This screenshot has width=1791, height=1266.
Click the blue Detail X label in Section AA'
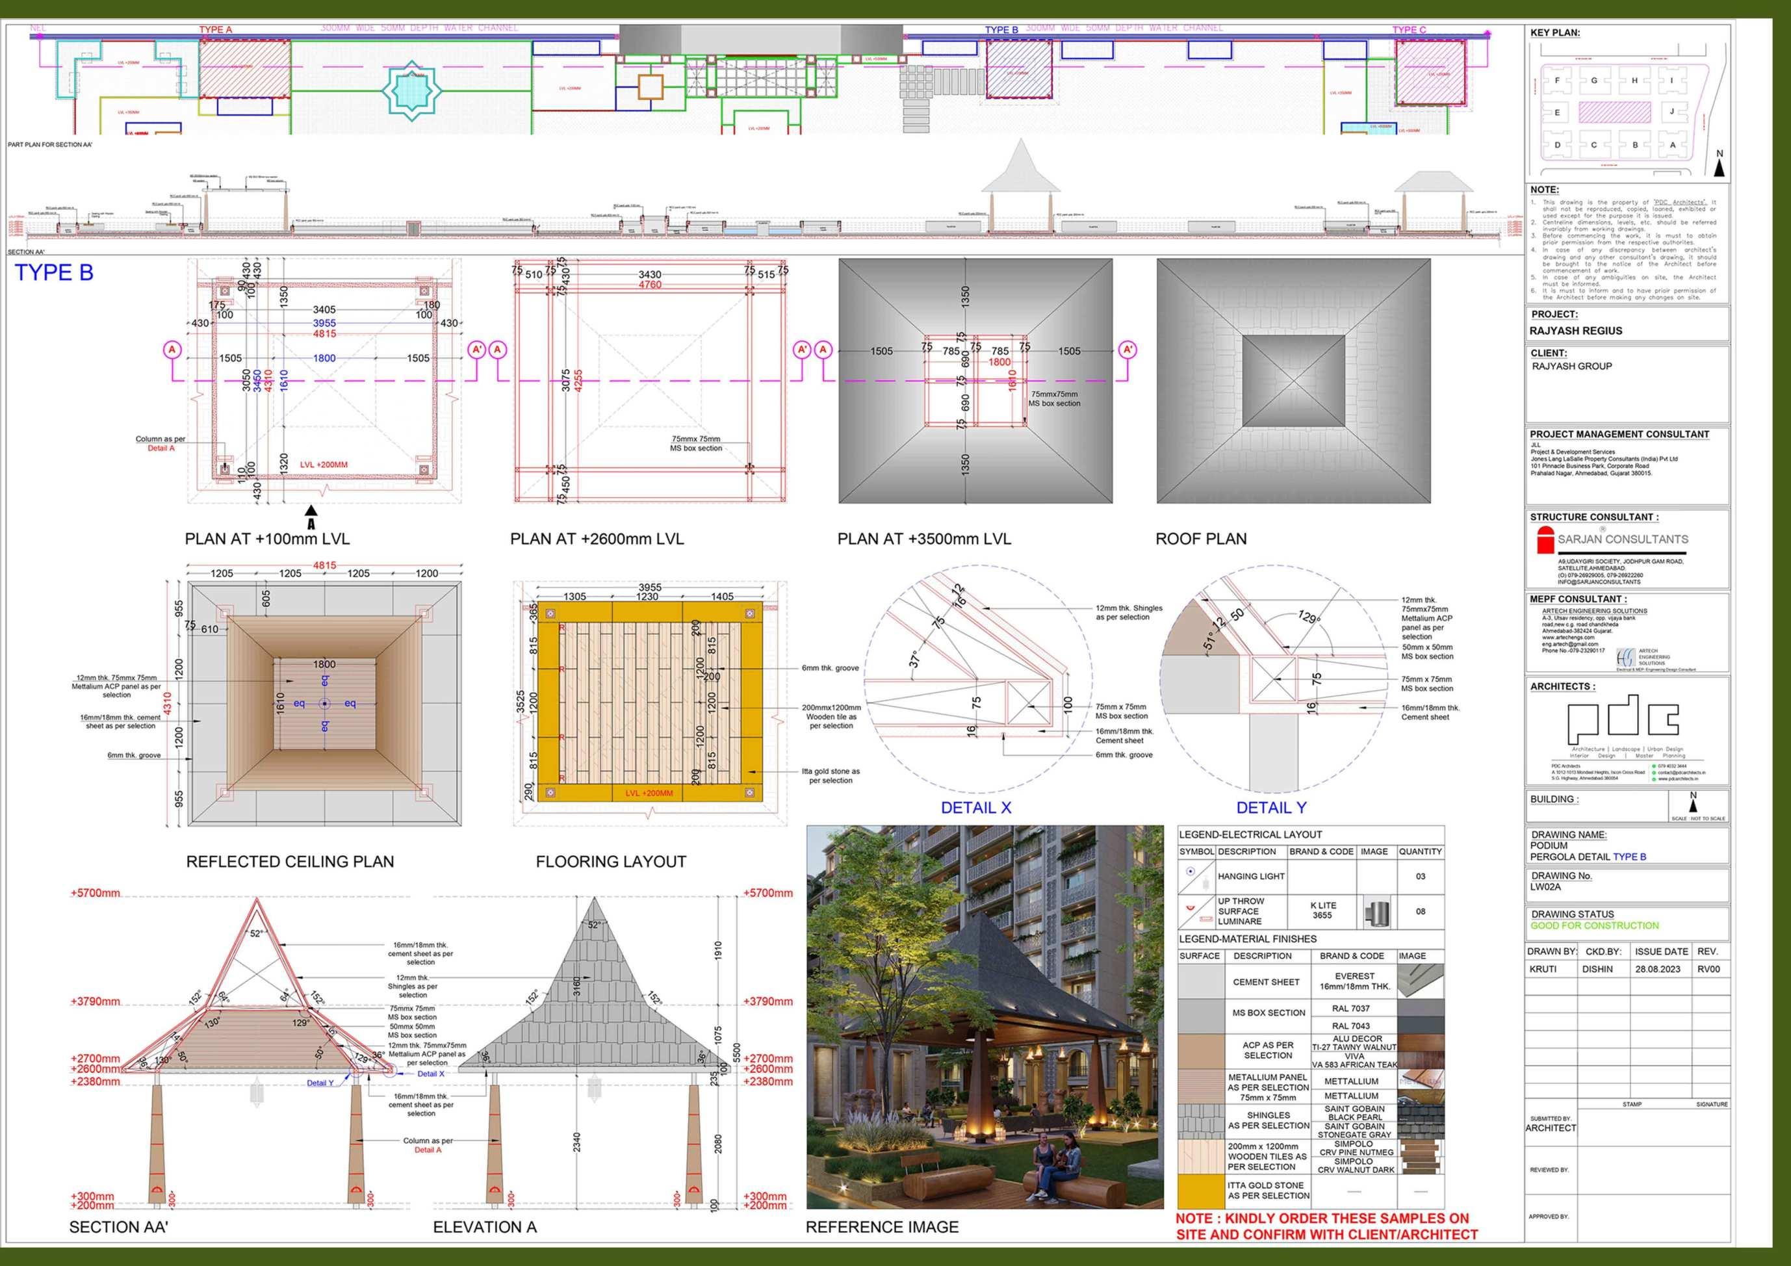[x=431, y=1074]
